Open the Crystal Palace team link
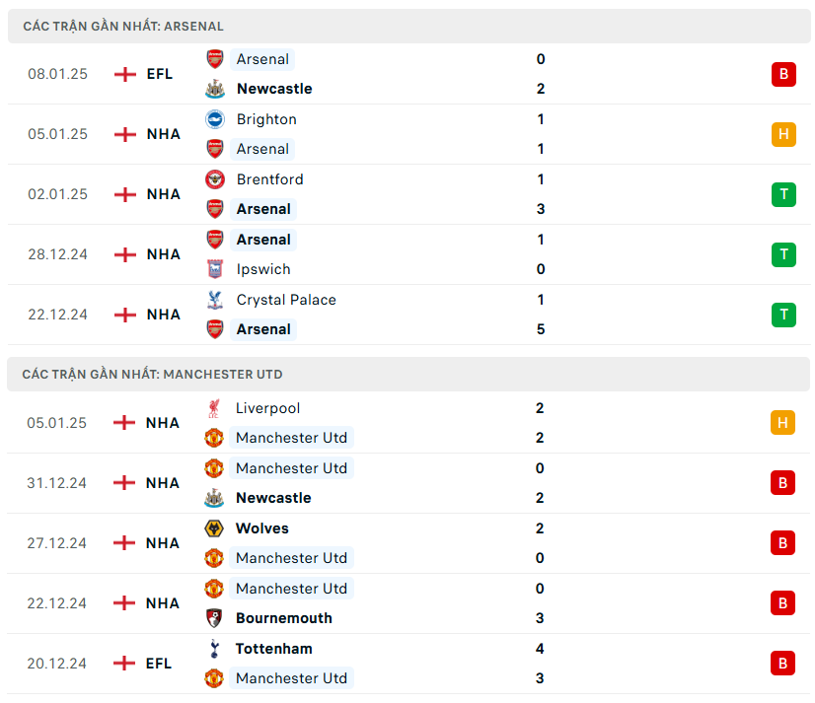This screenshot has height=703, width=815. (x=286, y=300)
